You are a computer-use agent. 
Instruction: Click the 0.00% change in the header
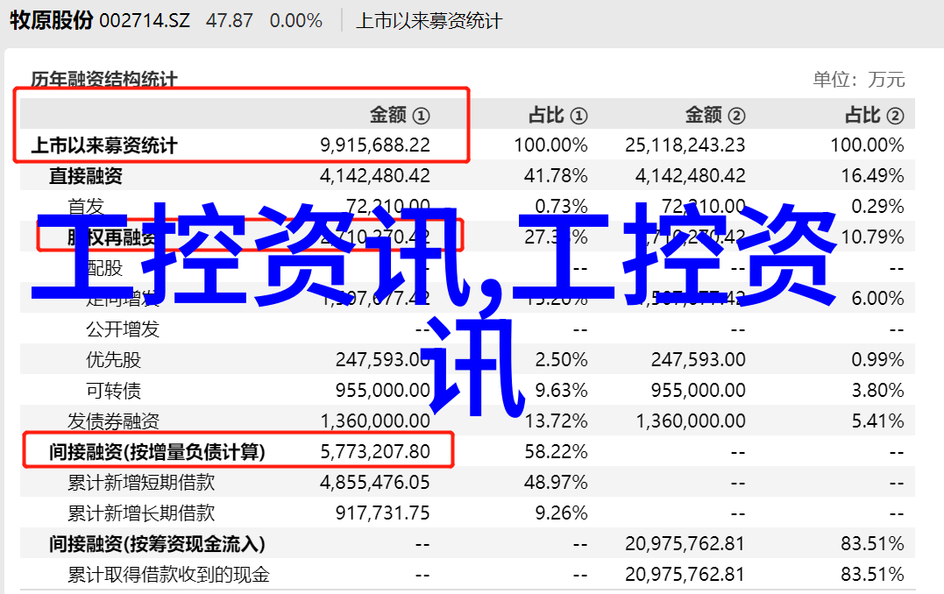pos(295,21)
